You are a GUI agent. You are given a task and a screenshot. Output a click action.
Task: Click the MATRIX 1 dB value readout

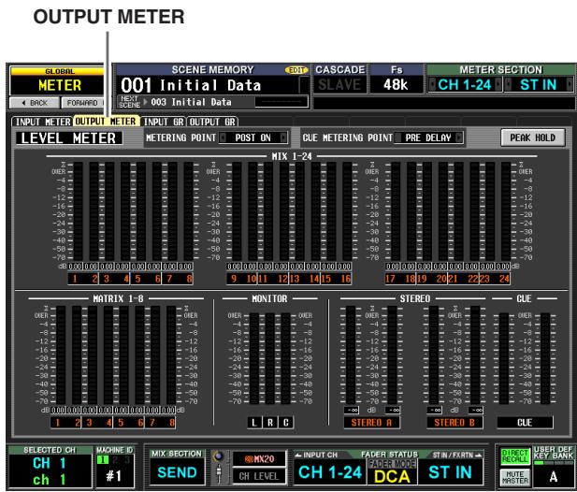point(58,410)
